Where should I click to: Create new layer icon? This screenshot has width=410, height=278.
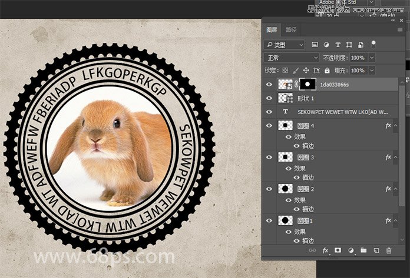376,250
